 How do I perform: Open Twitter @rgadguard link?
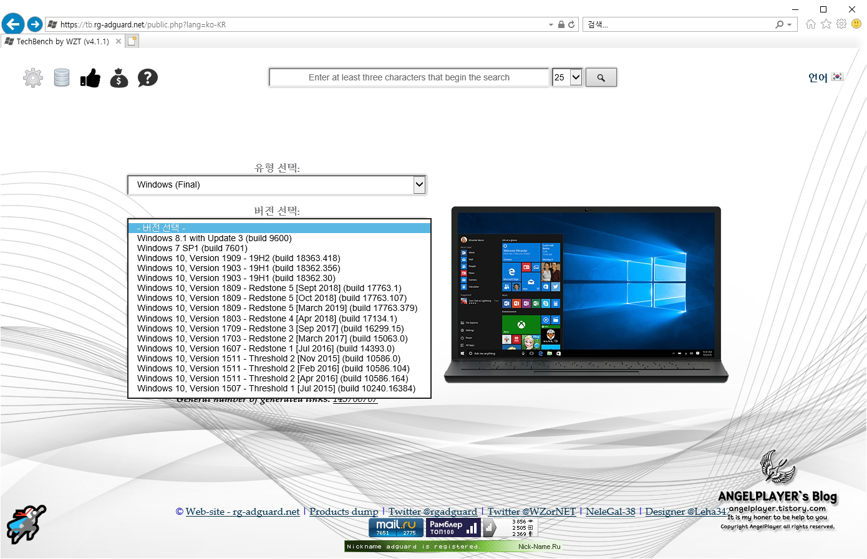point(433,512)
